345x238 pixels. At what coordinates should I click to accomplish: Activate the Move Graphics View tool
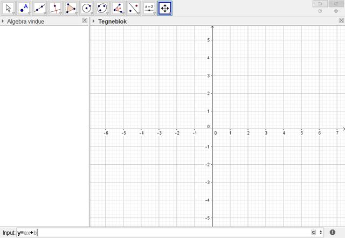165,8
